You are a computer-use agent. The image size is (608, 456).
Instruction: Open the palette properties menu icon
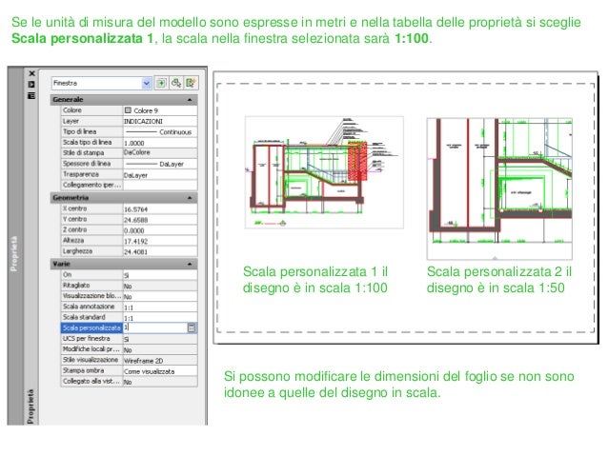31,95
